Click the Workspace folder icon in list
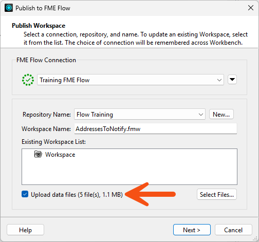Screen dimensions: 259x242 (38, 154)
